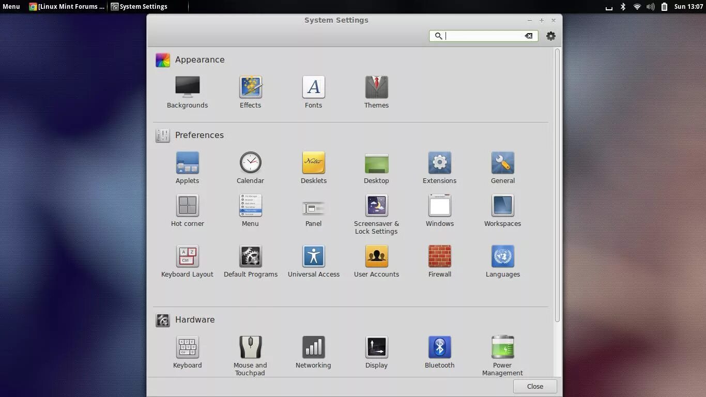Click the Bluetooth tray icon

click(623, 7)
